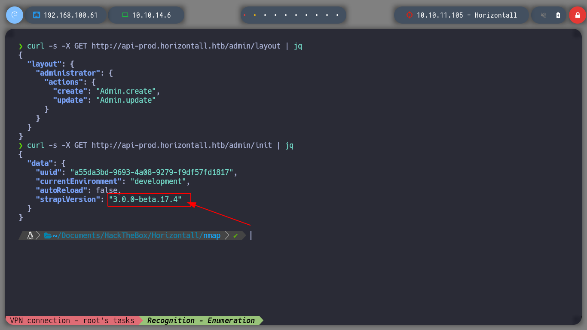The width and height of the screenshot is (587, 330).
Task: Select the local IP 192.168.100.61 text
Action: (71, 15)
